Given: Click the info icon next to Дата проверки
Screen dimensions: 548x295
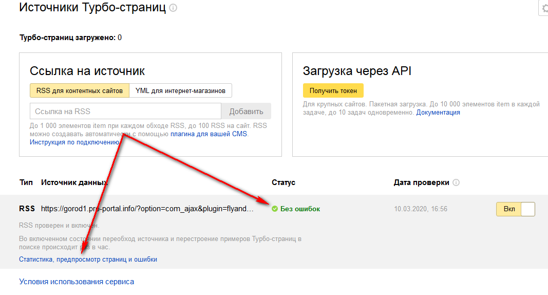Looking at the screenshot, I should [x=456, y=182].
